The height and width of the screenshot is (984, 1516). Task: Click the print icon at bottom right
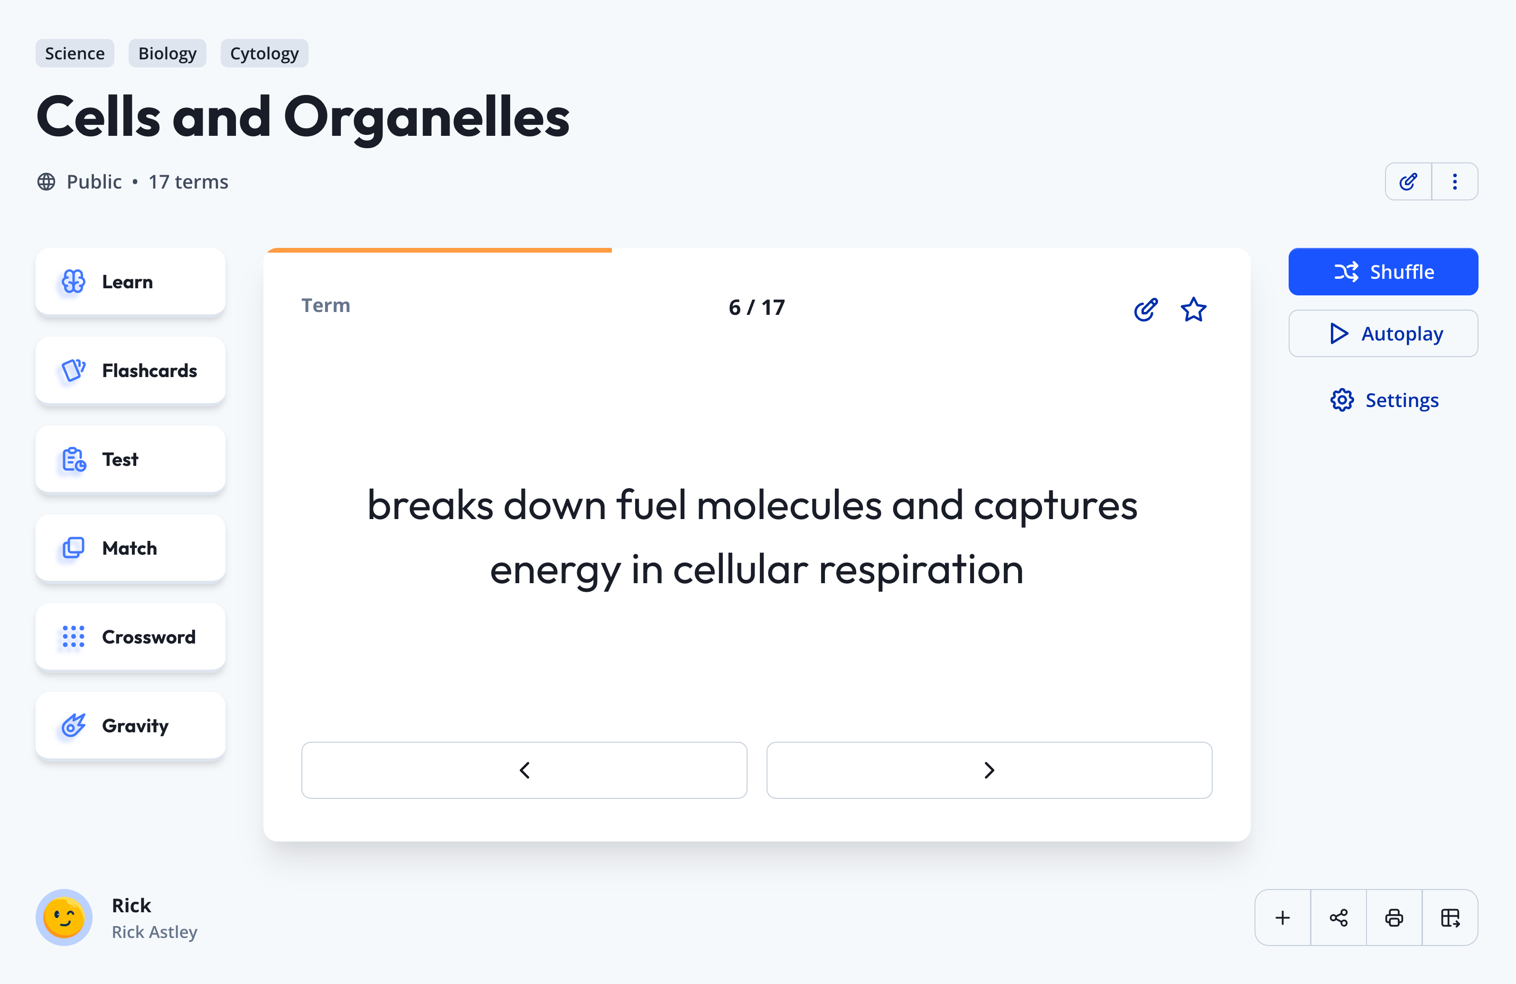click(1394, 918)
